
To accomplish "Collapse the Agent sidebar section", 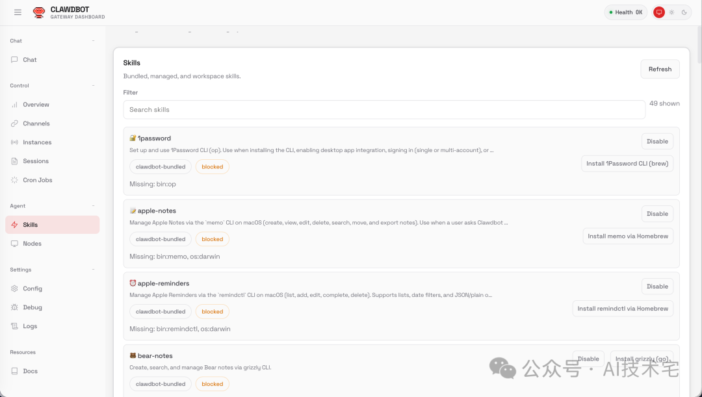I will click(x=93, y=206).
